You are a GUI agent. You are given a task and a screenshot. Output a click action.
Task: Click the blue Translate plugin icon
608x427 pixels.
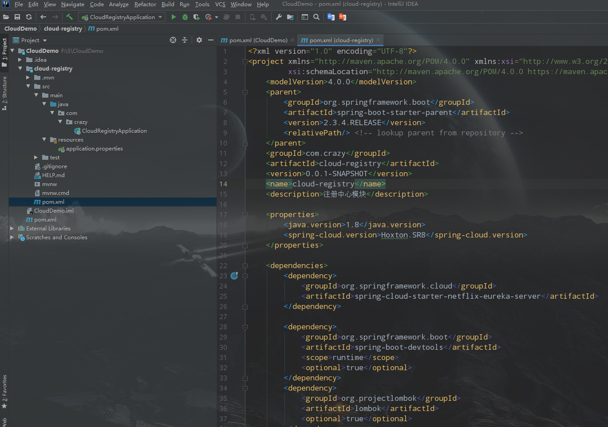click(x=331, y=17)
